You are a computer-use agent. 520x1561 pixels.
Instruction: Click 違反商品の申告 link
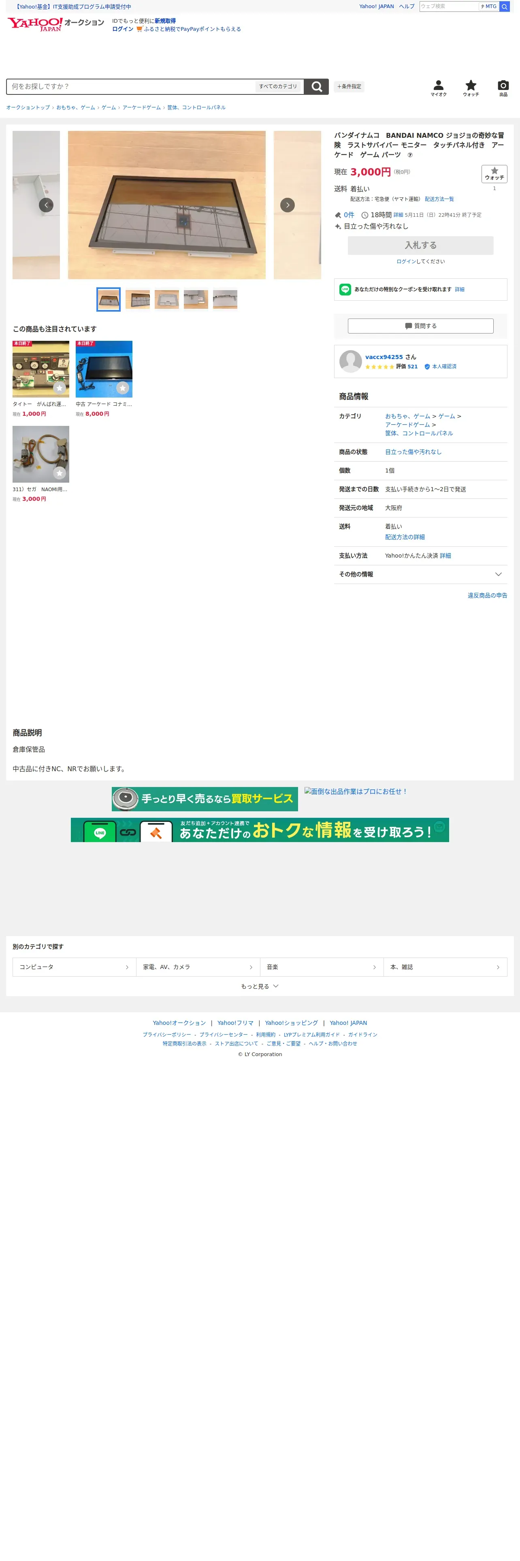pos(487,596)
